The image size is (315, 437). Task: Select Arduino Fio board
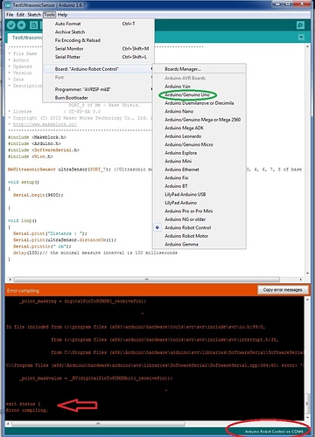(199, 177)
